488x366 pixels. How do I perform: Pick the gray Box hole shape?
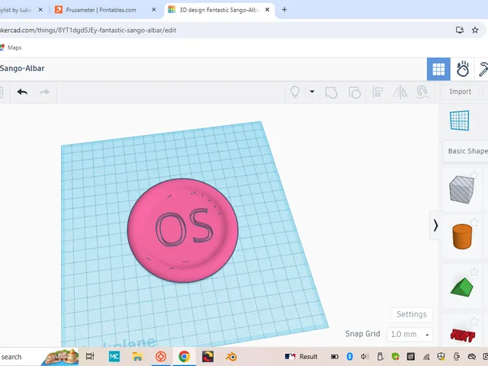tap(461, 189)
